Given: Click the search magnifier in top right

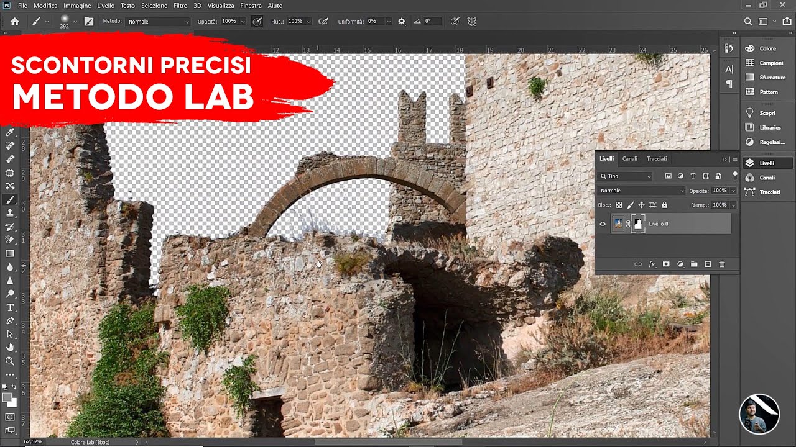Looking at the screenshot, I should pos(748,21).
